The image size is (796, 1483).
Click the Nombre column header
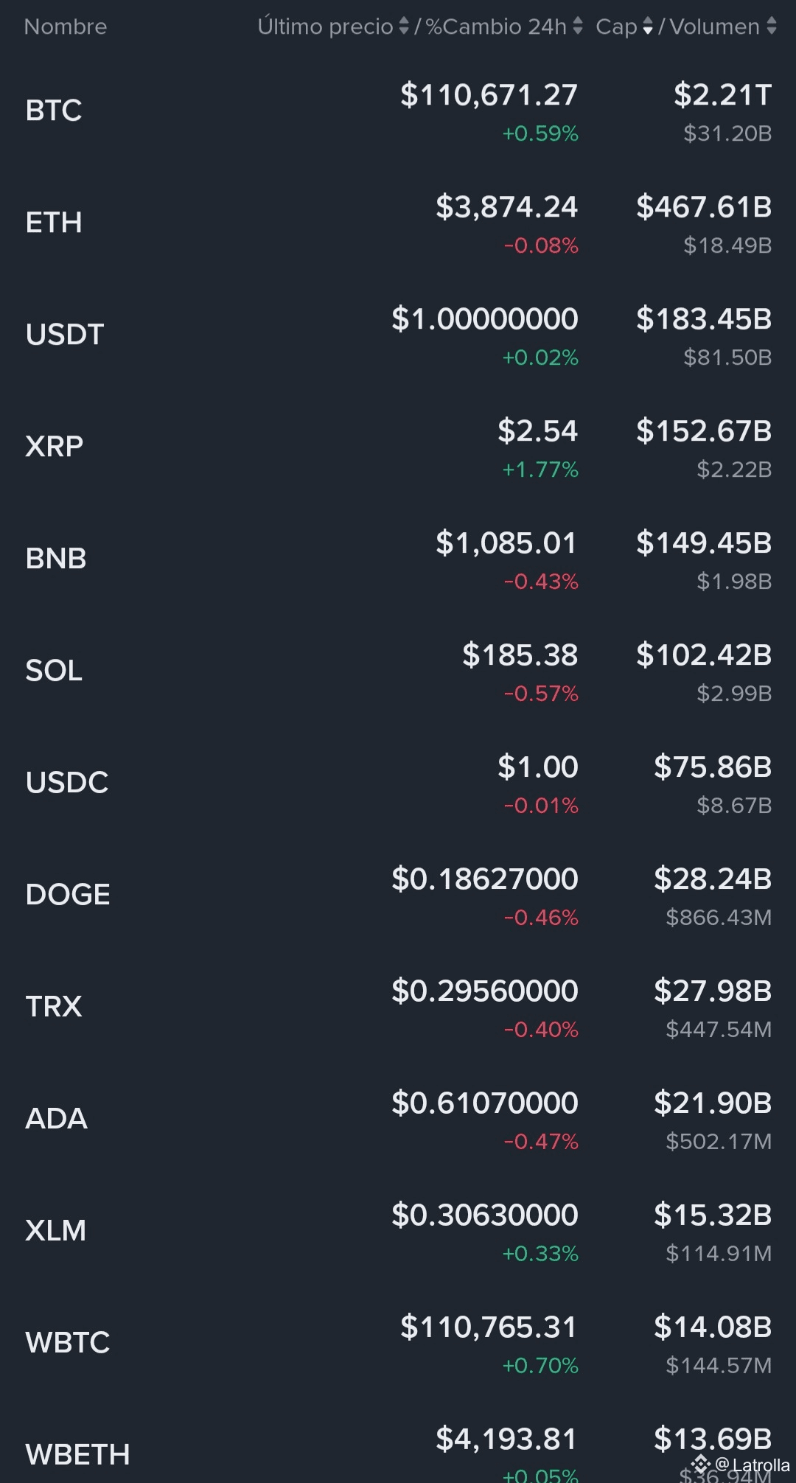coord(66,27)
